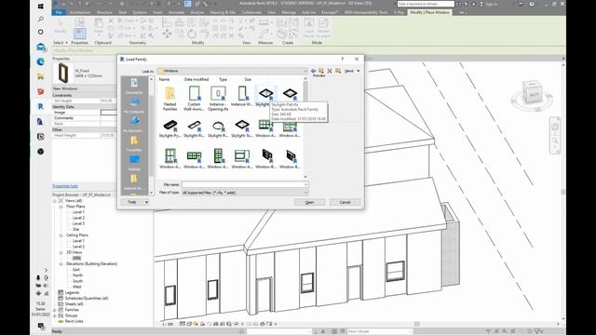Image resolution: width=596 pixels, height=335 pixels.
Task: Click the dialog Help question mark
Action: tap(342, 59)
